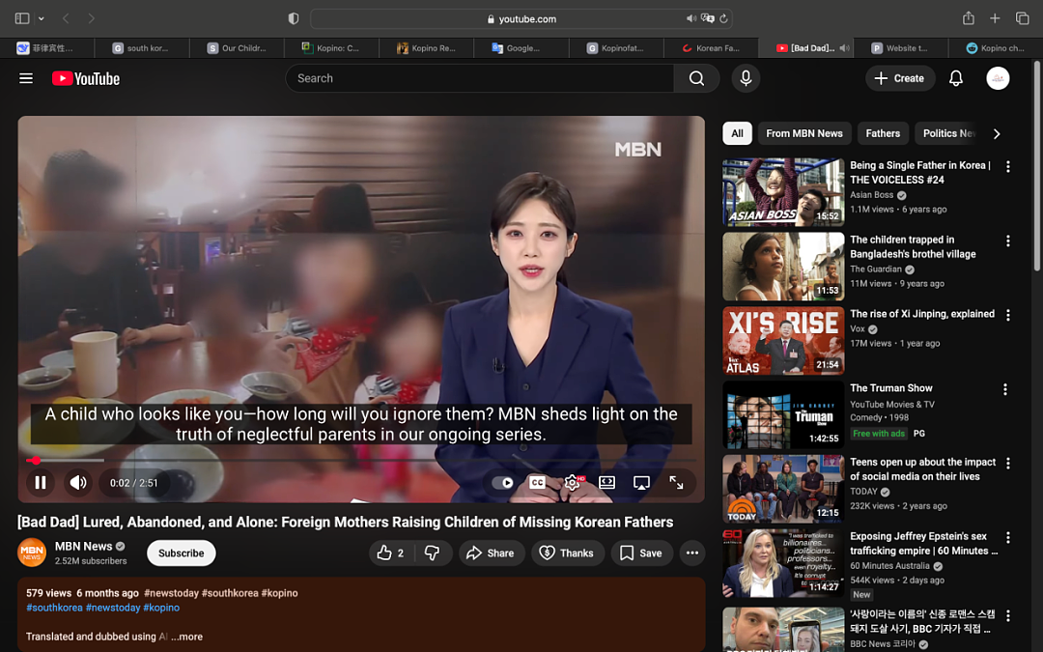Image resolution: width=1043 pixels, height=652 pixels.
Task: Expand description with ...more
Action: click(x=187, y=637)
